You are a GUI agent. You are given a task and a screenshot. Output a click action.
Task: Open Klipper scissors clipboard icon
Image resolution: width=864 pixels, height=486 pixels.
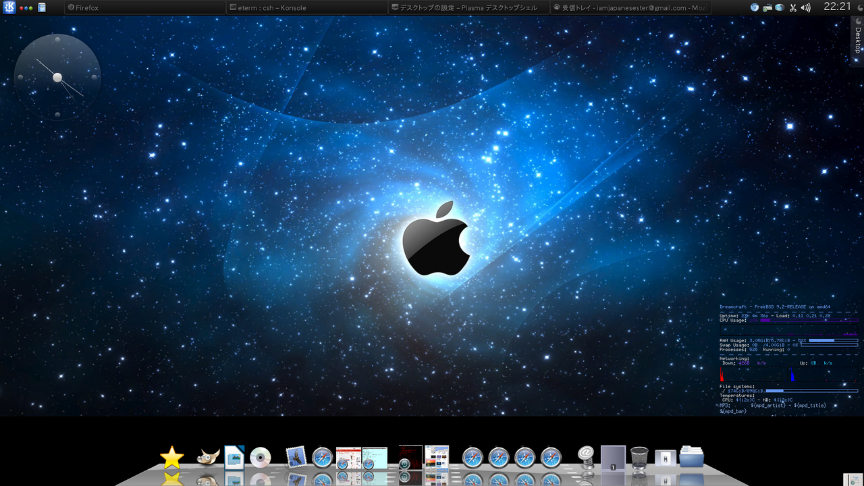click(793, 8)
